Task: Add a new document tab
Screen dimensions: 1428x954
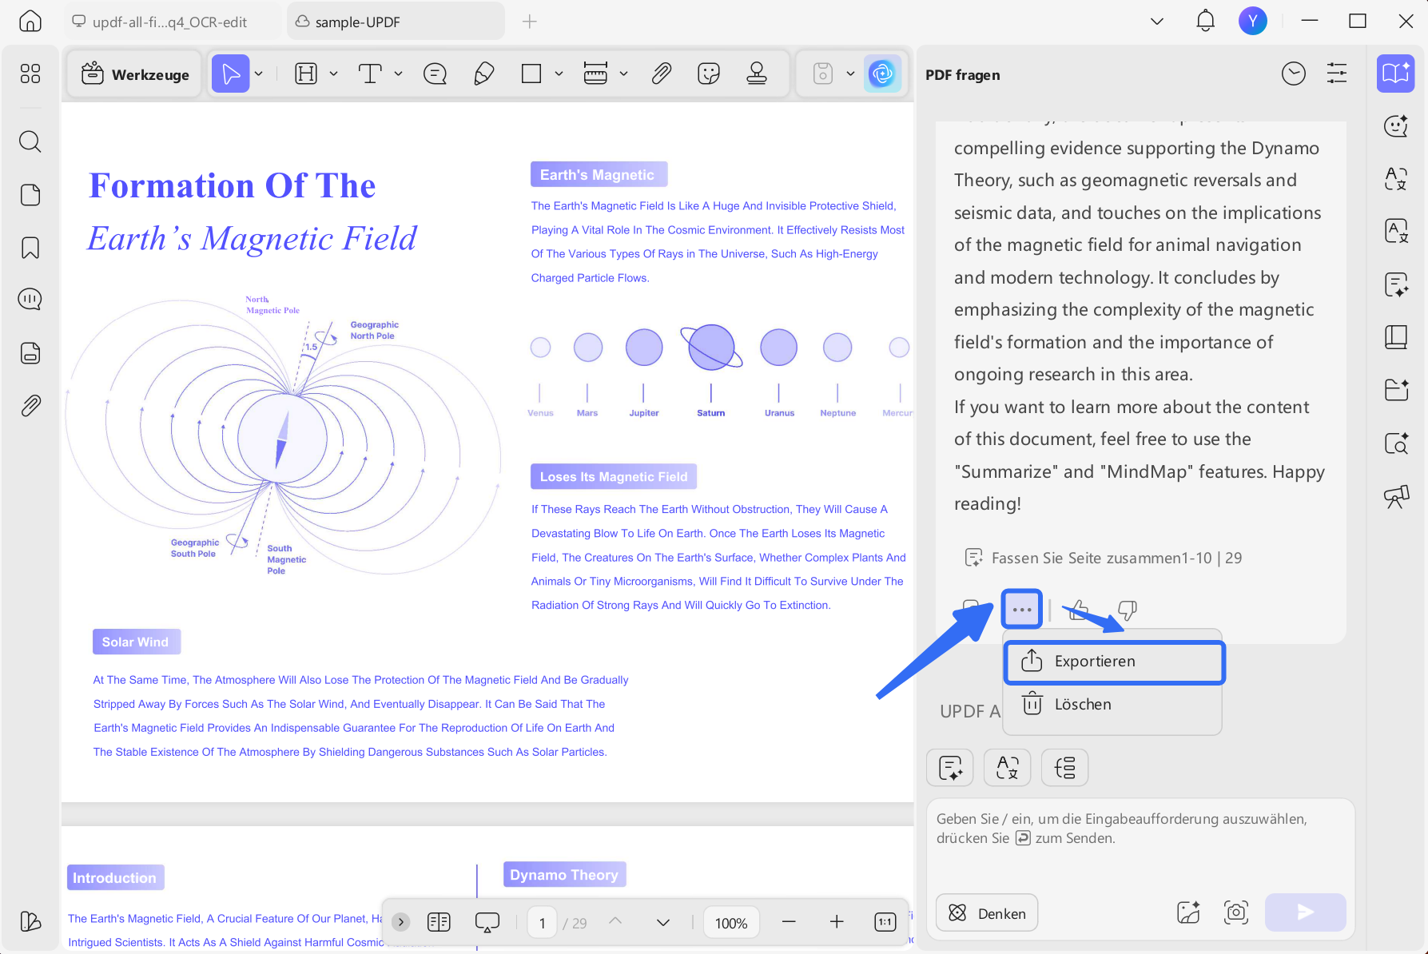Action: coord(529,22)
